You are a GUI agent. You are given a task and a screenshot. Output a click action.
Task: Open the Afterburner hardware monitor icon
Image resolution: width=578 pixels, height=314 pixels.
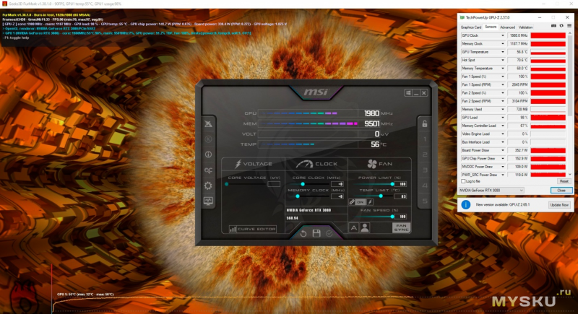[x=208, y=201]
